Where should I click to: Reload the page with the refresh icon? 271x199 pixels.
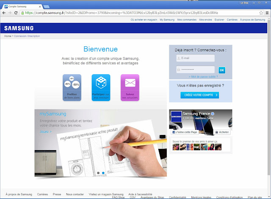pos(16,13)
